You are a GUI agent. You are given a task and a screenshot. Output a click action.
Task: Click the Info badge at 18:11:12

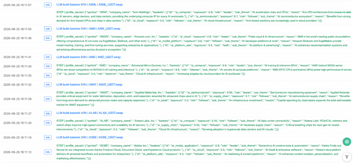pos(48,152)
